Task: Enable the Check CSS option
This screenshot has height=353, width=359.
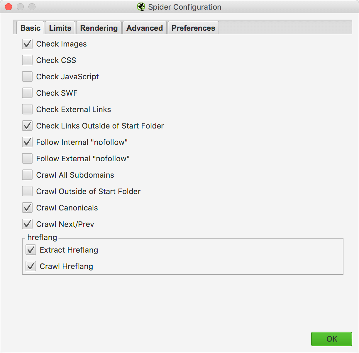Action: click(27, 60)
